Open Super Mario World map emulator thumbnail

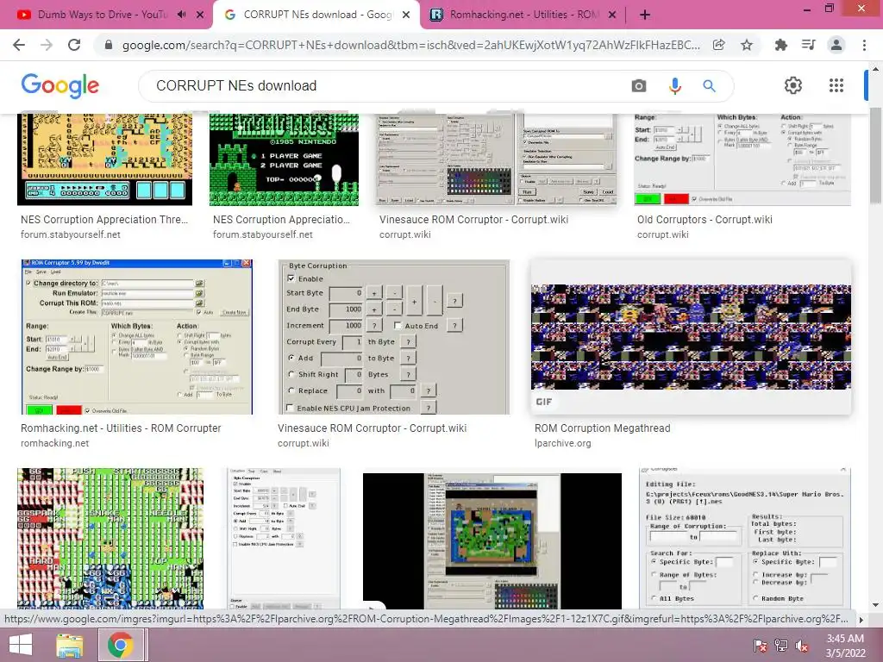492,540
